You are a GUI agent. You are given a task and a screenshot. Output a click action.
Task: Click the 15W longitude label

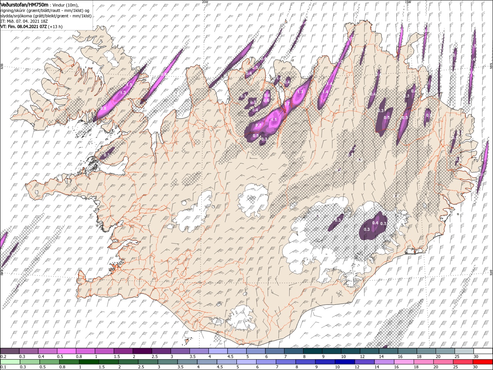[x=407, y=2]
